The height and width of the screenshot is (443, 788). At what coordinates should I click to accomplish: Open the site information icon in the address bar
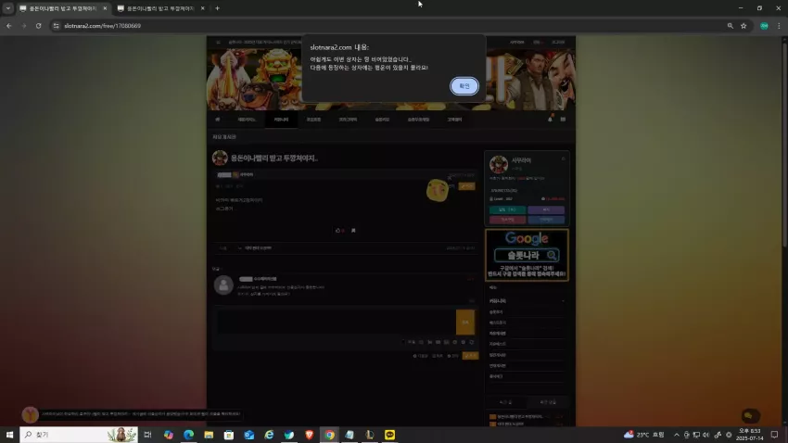pos(56,26)
